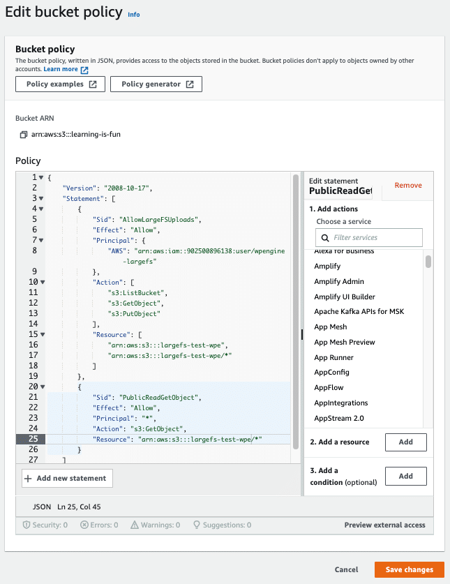Click the Errors status icon

(x=84, y=525)
